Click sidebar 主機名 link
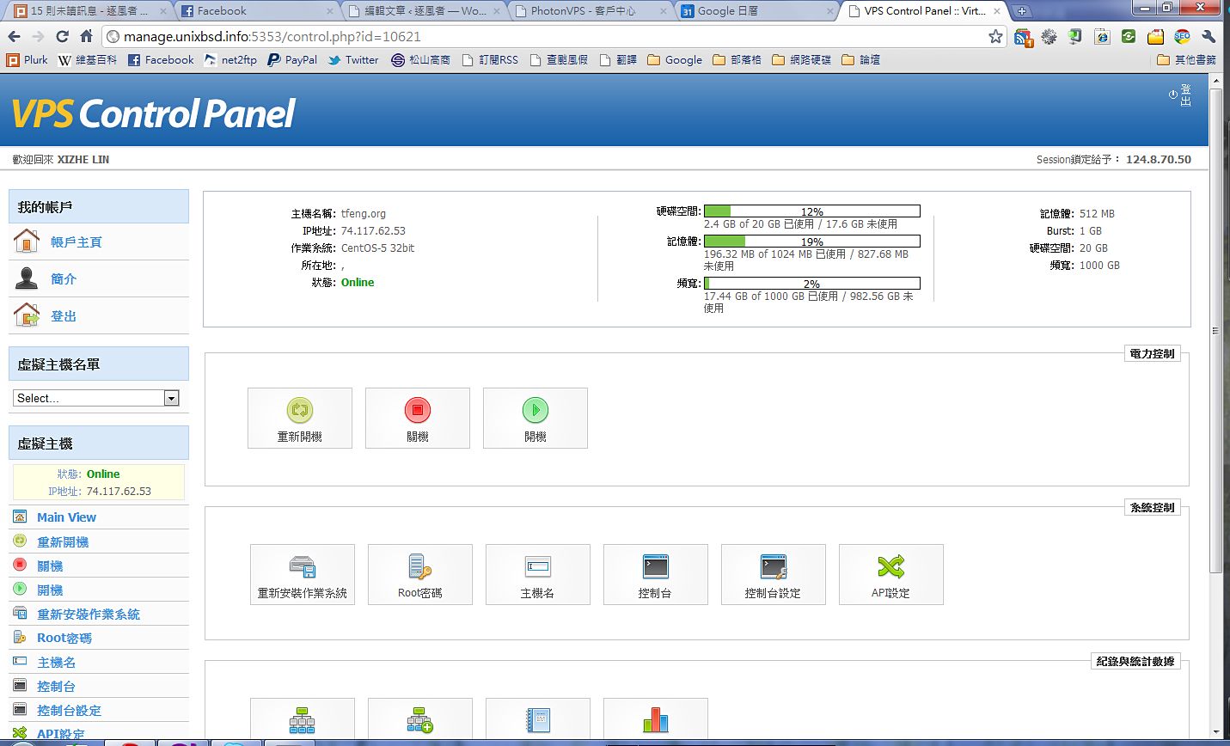The height and width of the screenshot is (746, 1230). (57, 663)
